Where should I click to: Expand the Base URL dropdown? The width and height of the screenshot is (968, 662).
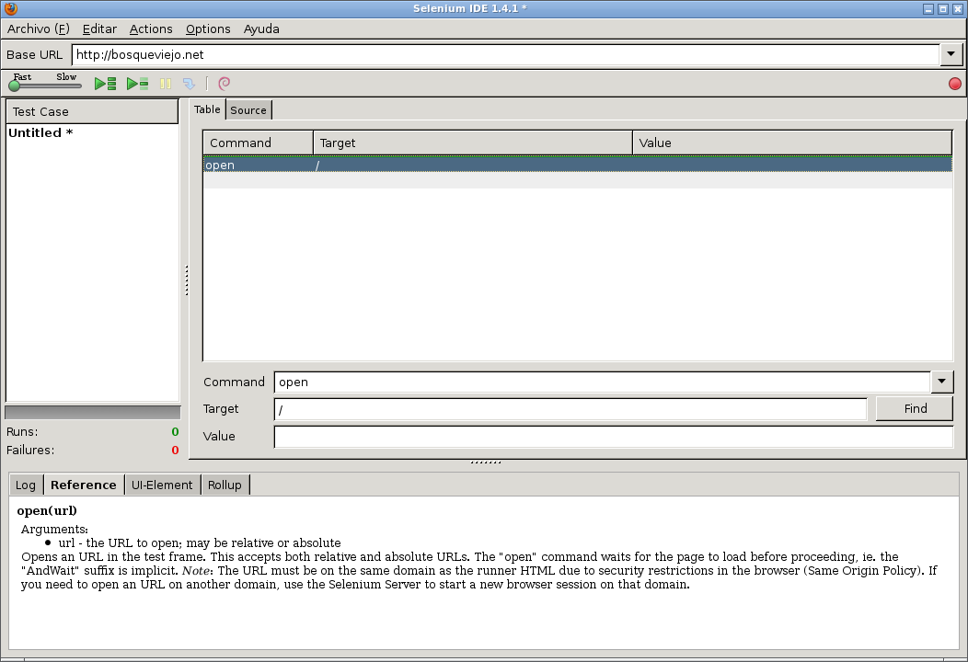click(x=951, y=54)
